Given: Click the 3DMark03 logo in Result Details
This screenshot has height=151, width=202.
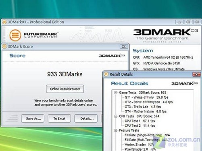Looking at the screenshot, I should pyautogui.click(x=184, y=83).
